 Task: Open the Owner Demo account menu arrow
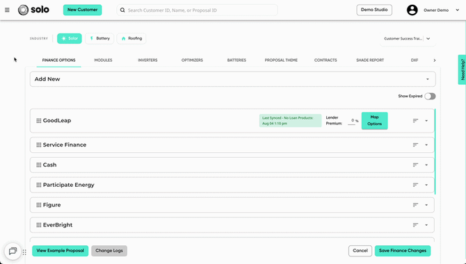click(458, 10)
